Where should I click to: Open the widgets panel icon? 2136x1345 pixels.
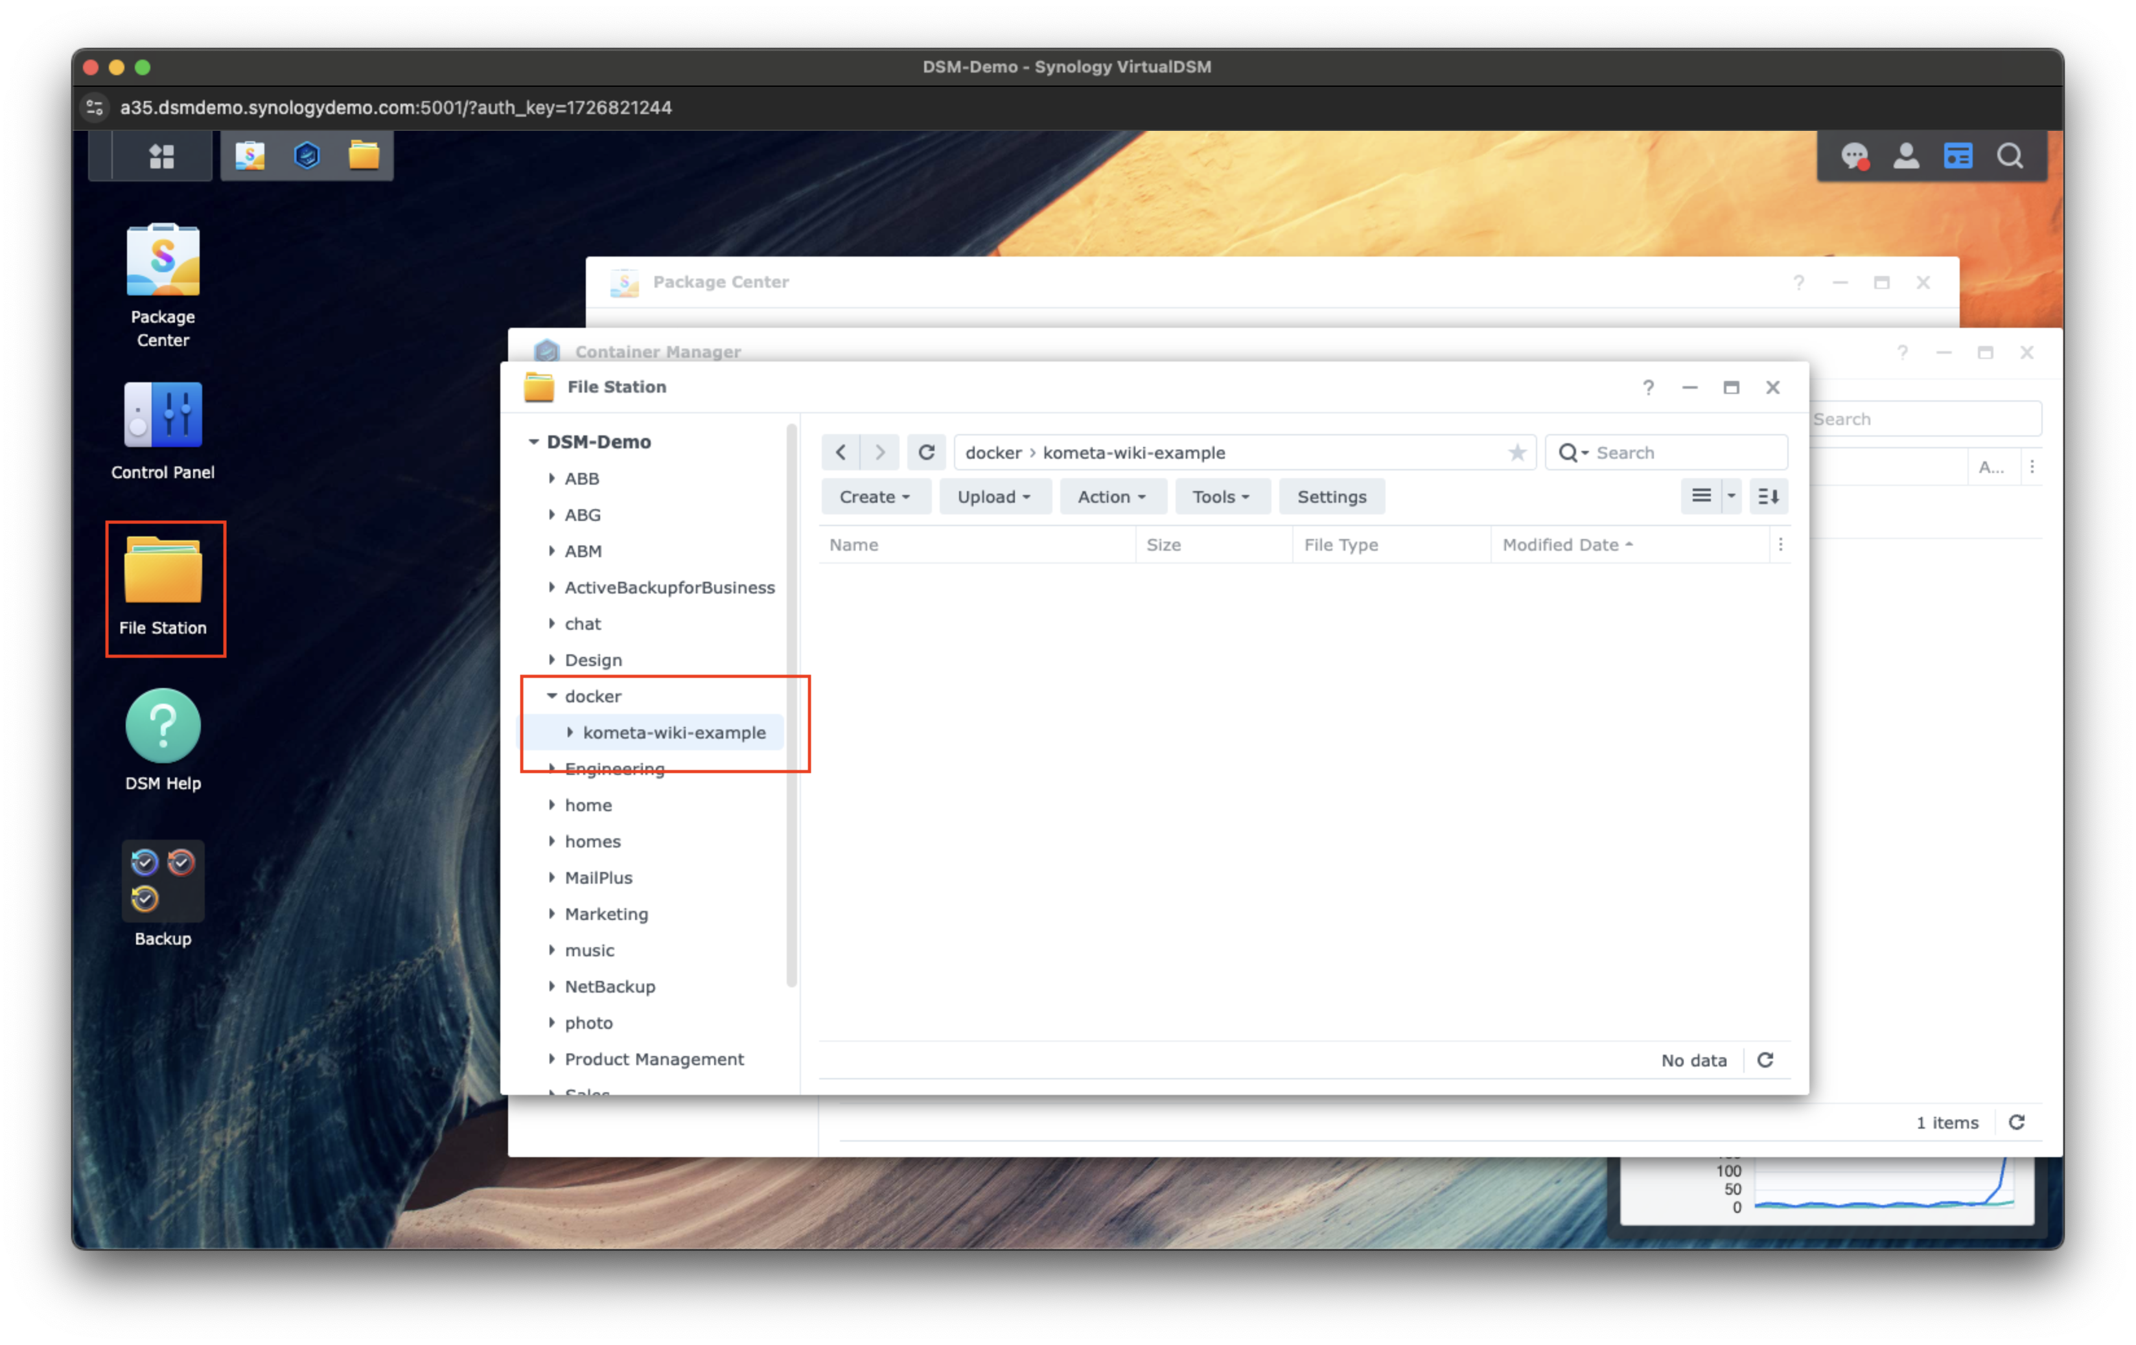(x=1958, y=156)
